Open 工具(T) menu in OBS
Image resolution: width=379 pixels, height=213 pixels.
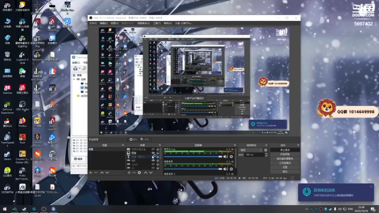click(157, 23)
